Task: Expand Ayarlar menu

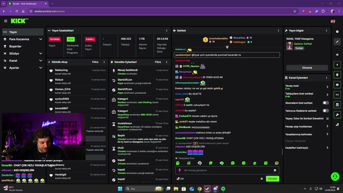Action: (x=40, y=68)
